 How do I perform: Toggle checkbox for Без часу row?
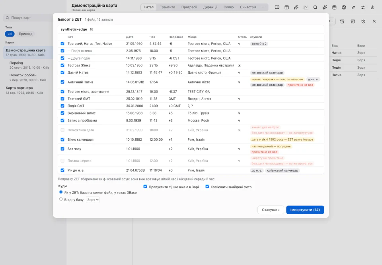62,149
